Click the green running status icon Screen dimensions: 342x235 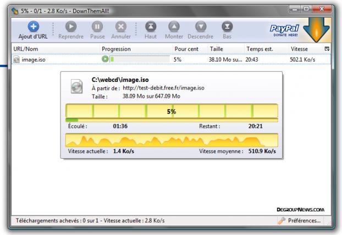tap(105, 59)
